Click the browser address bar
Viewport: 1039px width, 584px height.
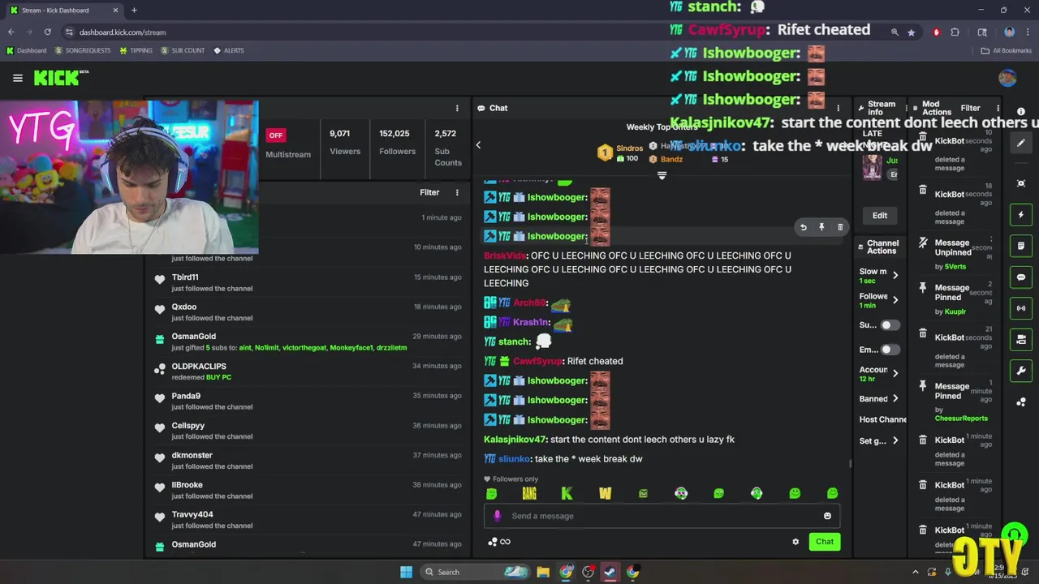pyautogui.click(x=479, y=32)
